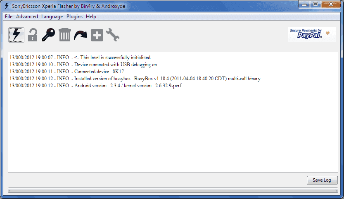344x199 pixels.
Task: Click the 'Device connected with USB debugging on' line
Action: click(83, 65)
